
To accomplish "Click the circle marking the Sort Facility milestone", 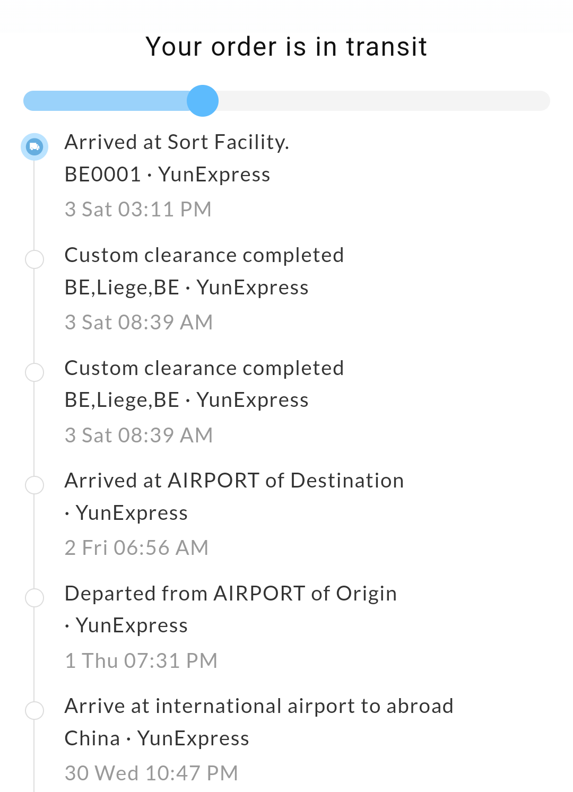I will point(34,146).
